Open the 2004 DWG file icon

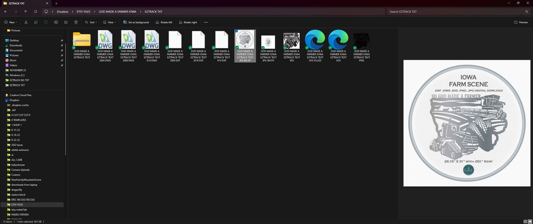[x=105, y=39]
